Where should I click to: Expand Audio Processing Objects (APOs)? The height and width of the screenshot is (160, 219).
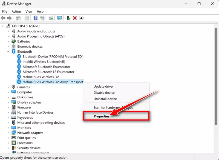(8, 36)
